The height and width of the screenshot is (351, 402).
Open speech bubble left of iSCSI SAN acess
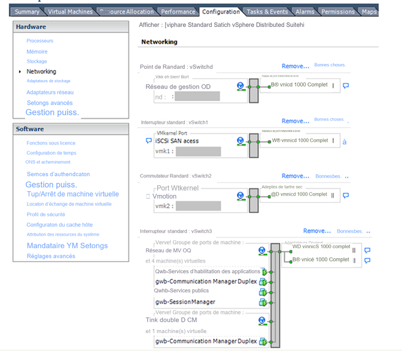click(149, 141)
